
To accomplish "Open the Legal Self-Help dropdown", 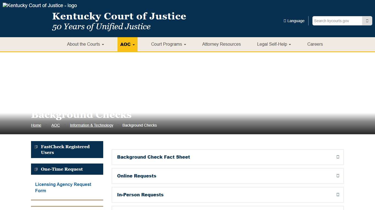I will (x=274, y=44).
